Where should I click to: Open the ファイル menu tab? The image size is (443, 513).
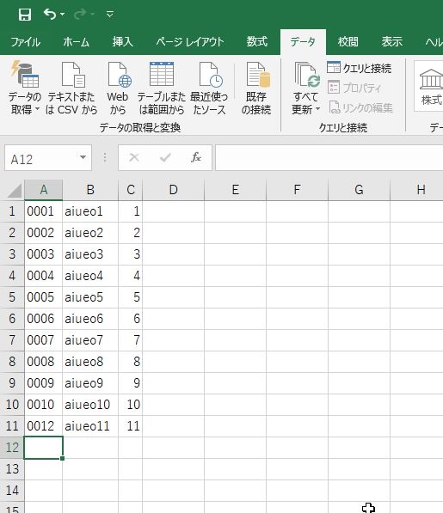tap(25, 42)
